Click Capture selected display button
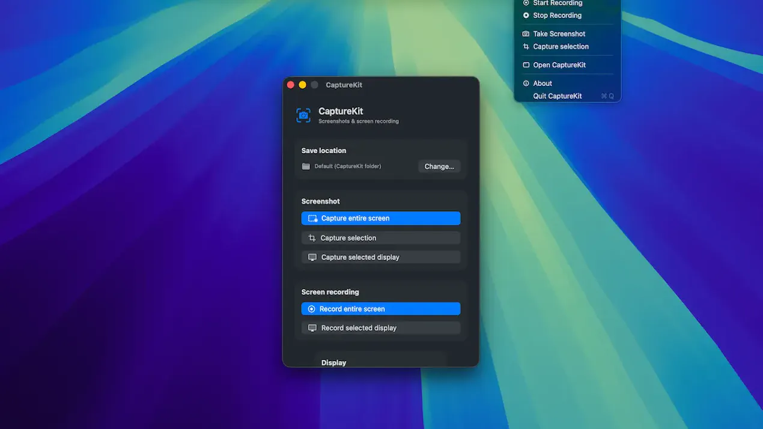The width and height of the screenshot is (763, 429). (381, 257)
